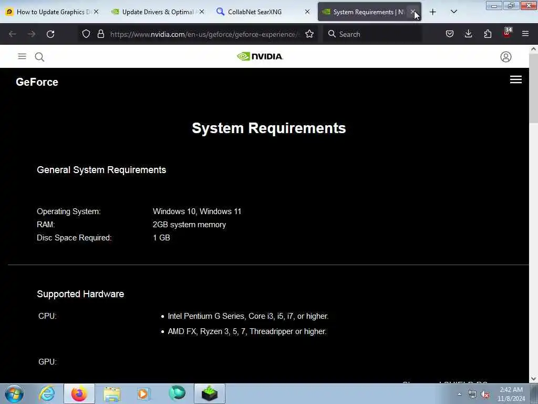Close the System Requirements tab

(x=413, y=12)
